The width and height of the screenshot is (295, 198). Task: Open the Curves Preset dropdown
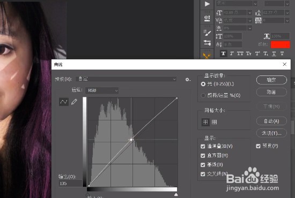tap(126, 79)
